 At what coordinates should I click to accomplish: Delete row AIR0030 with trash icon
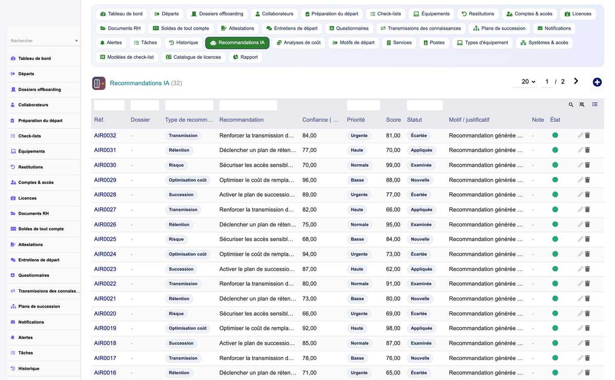tap(588, 165)
